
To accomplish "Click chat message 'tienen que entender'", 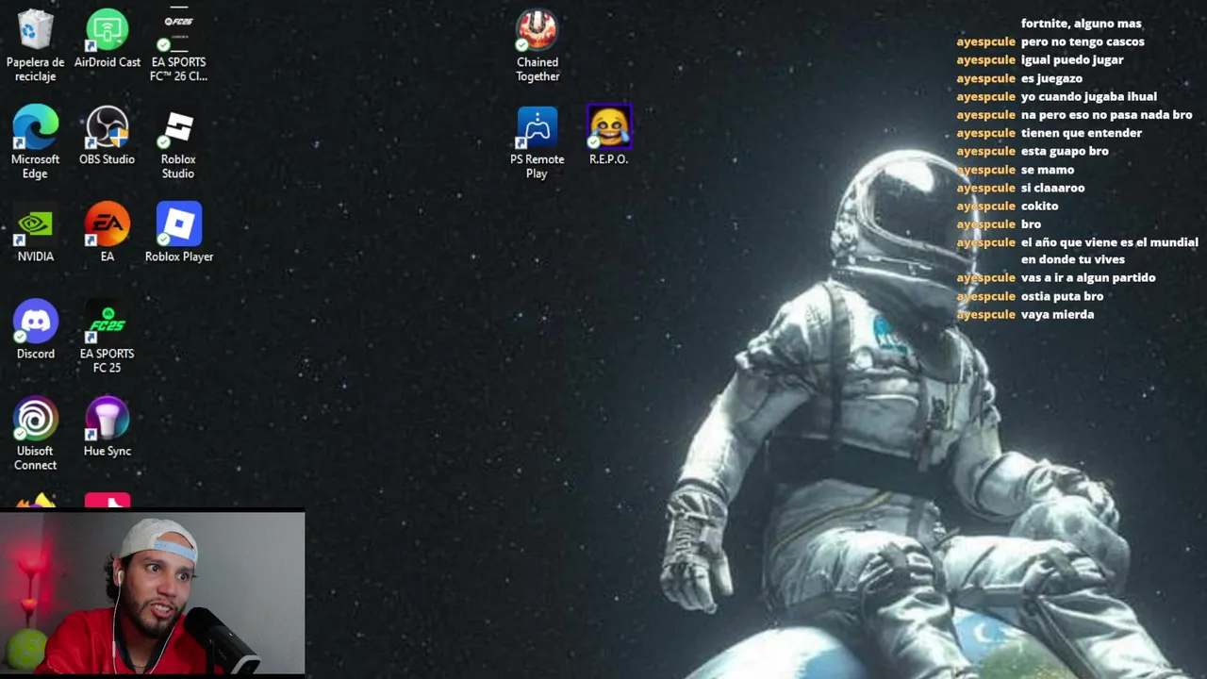I will point(1081,133).
